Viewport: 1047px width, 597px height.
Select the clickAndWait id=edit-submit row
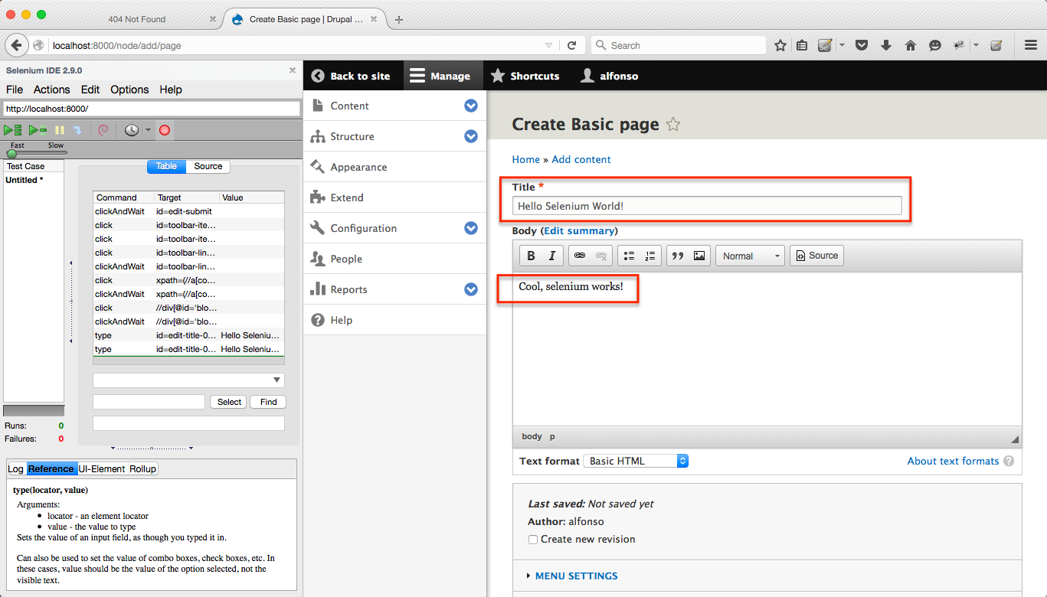pyautogui.click(x=188, y=211)
